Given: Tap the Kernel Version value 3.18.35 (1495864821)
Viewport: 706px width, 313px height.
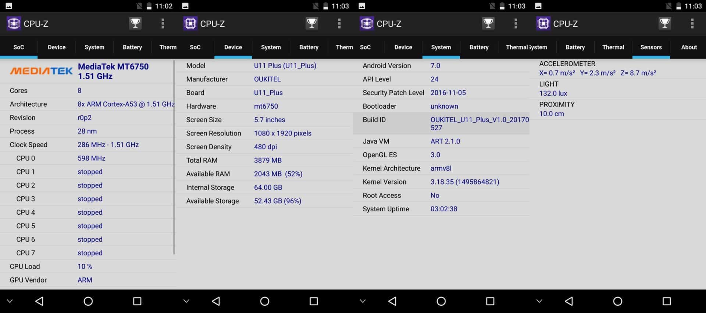Looking at the screenshot, I should [x=465, y=182].
